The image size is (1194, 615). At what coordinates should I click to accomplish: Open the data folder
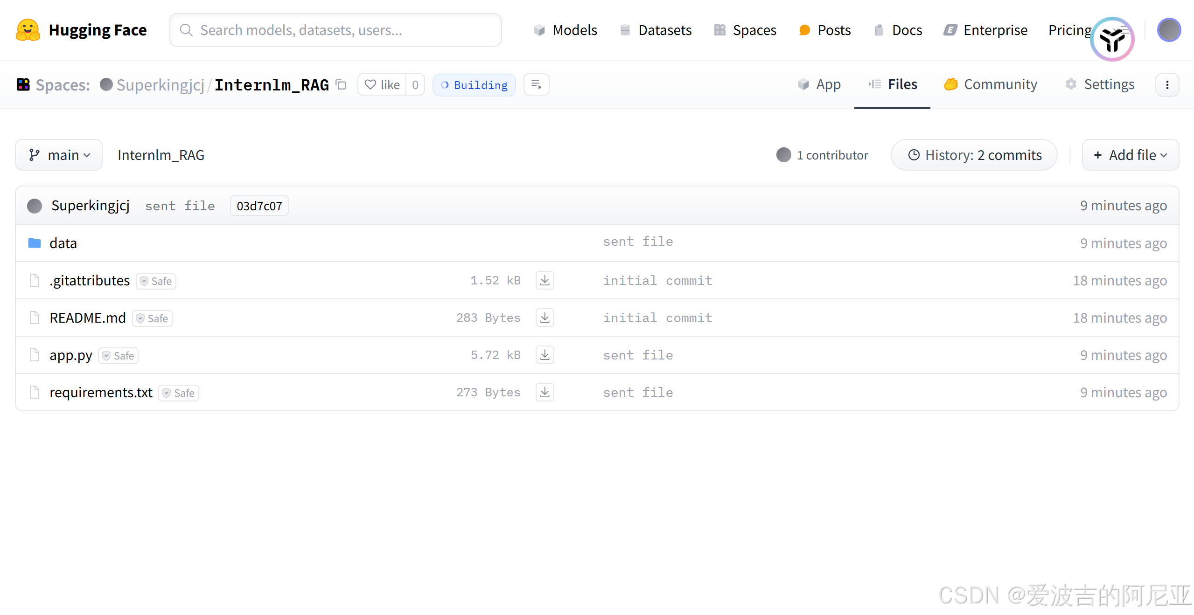[x=63, y=243]
